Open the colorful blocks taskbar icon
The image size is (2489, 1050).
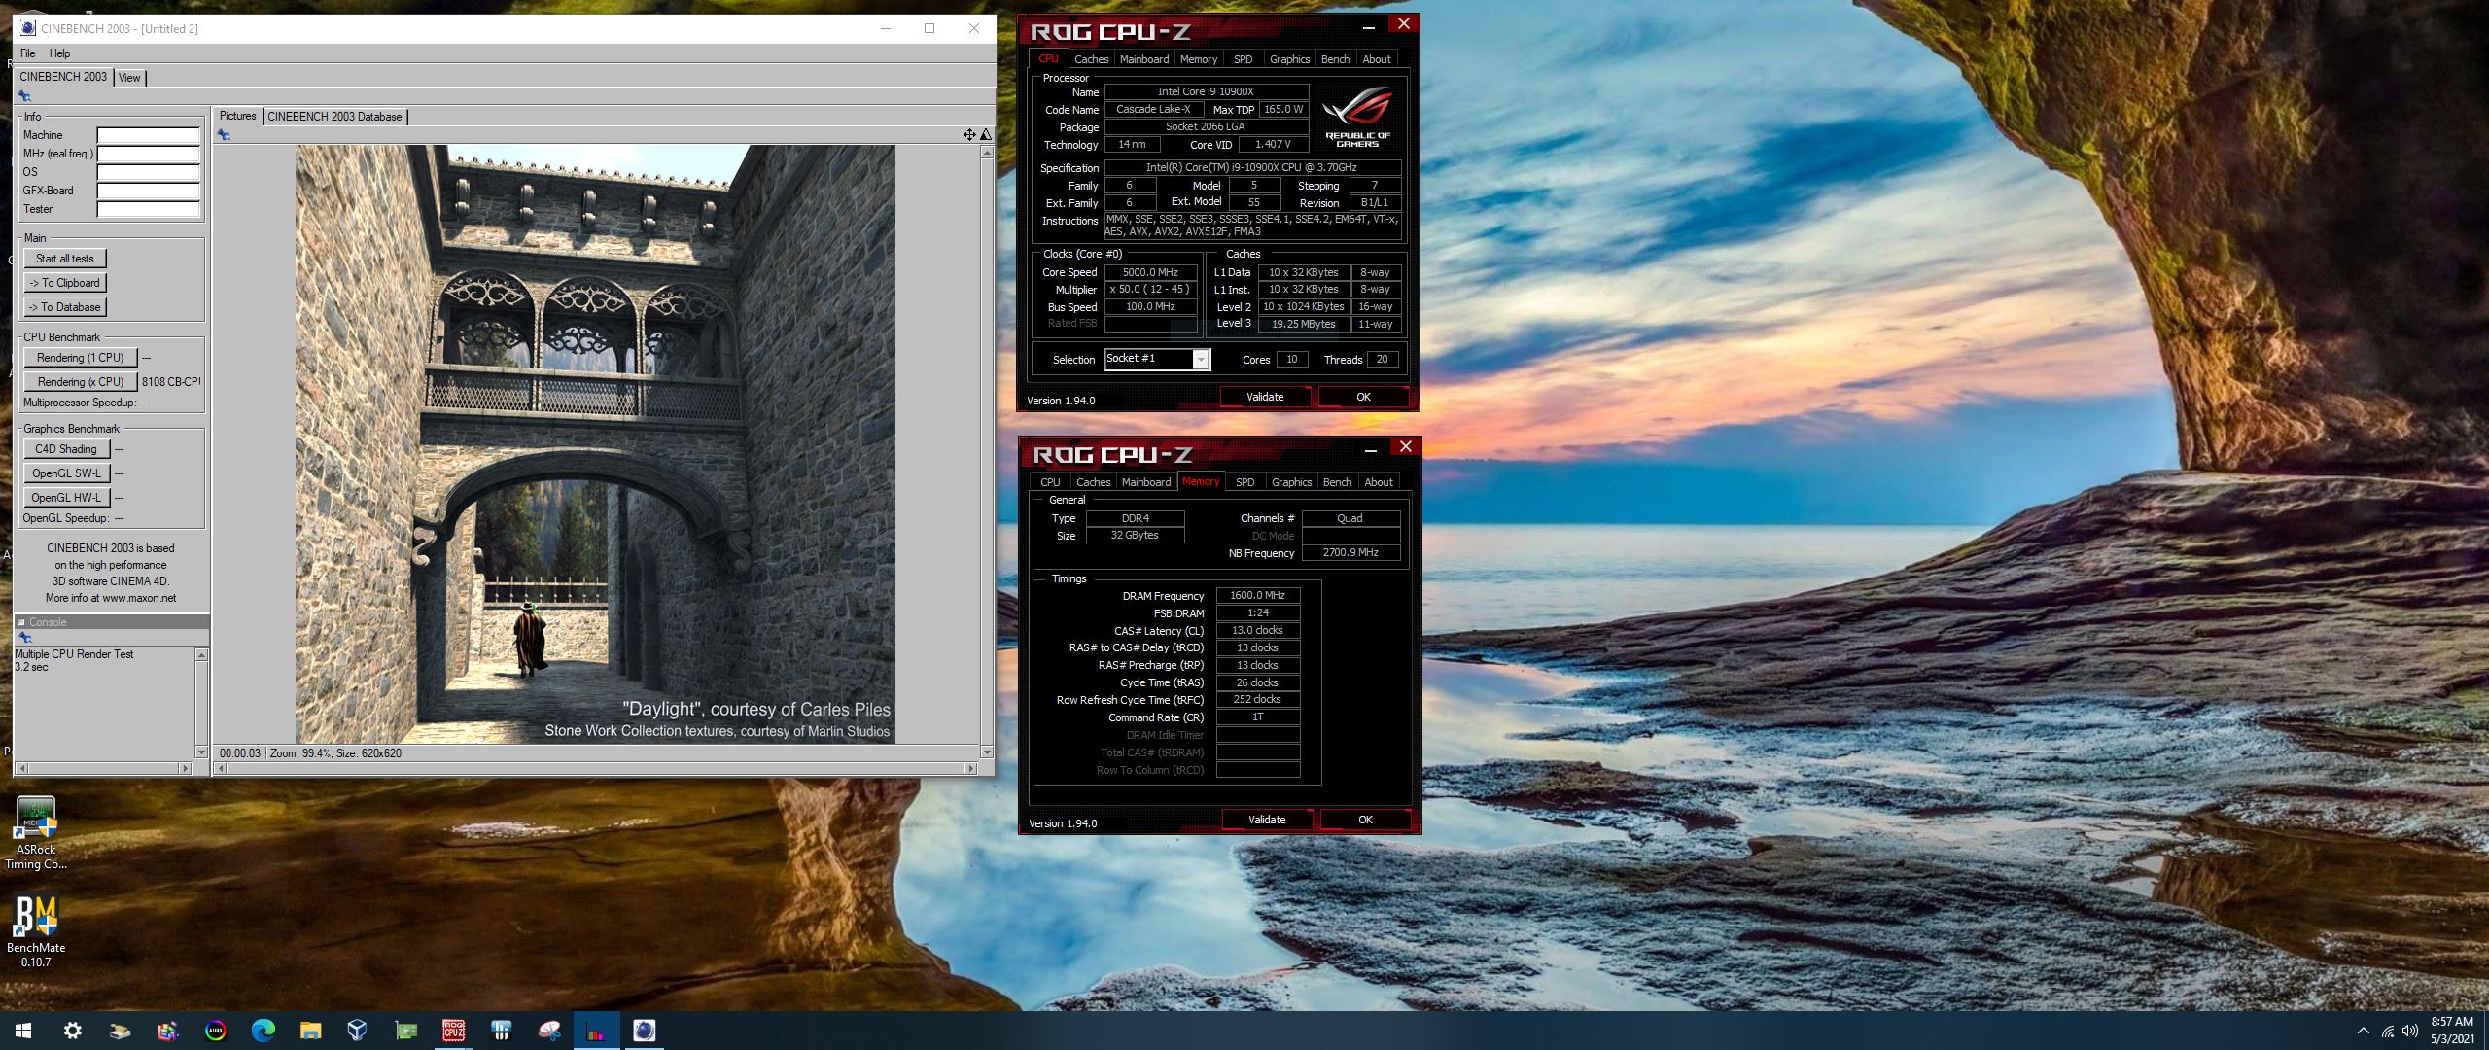(x=167, y=1031)
